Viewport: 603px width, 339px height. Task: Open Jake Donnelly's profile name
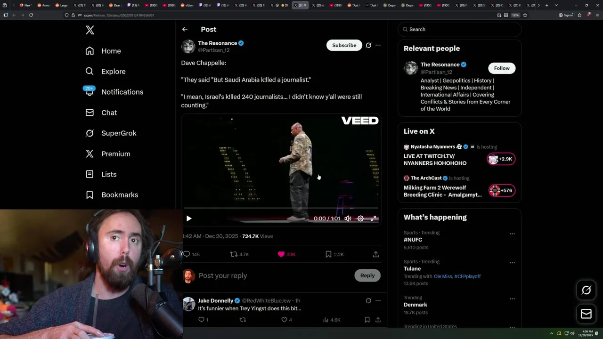click(x=215, y=300)
